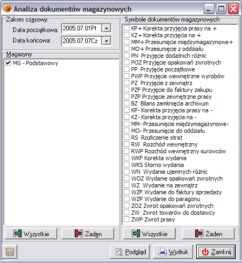Check PN Przyjęcie dodatnich różnic
This screenshot has width=242, height=263.
point(126,56)
